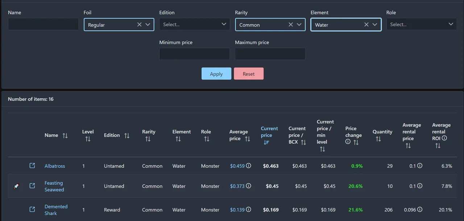
Task: Show info icon next to $0.139 average price
Action: click(x=249, y=209)
